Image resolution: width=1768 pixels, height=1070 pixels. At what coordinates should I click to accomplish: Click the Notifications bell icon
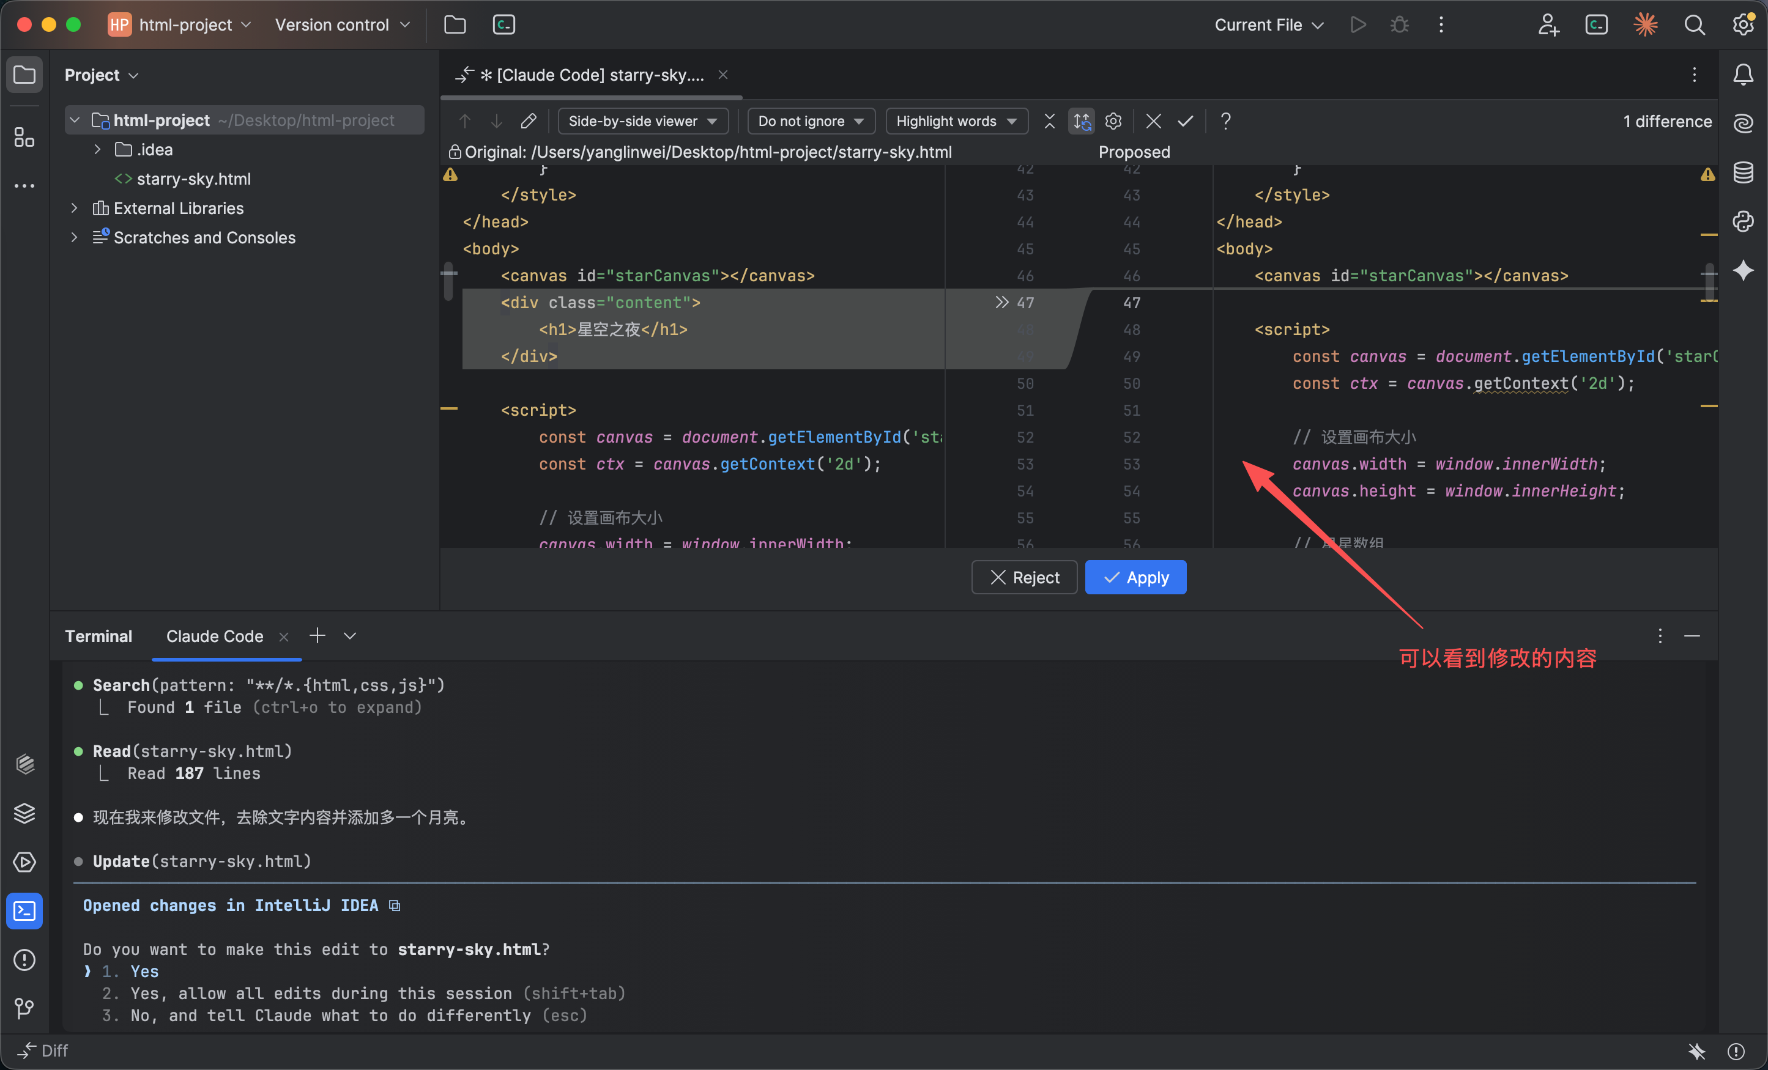[1743, 75]
